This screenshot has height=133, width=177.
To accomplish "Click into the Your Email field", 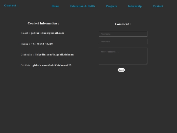I will [x=123, y=42].
